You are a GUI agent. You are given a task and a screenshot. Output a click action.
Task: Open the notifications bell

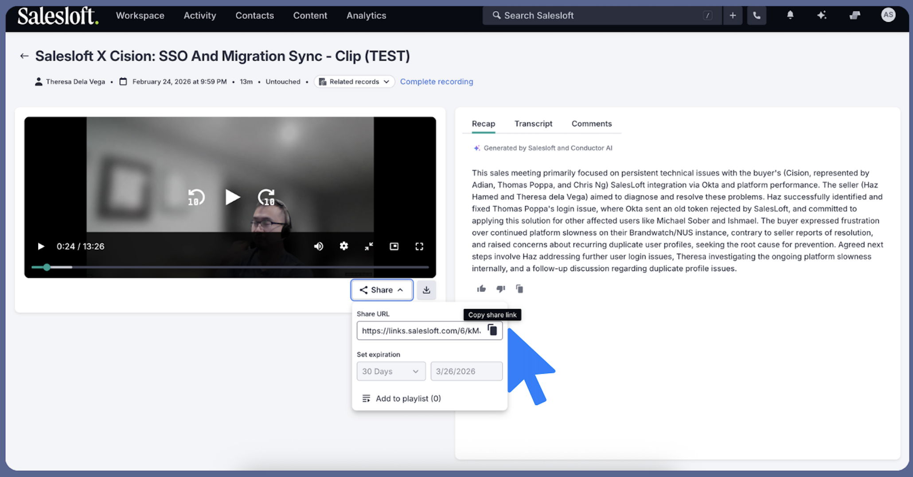pos(790,15)
